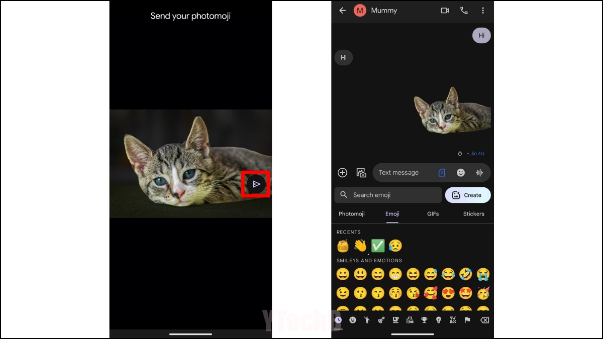Tap the backspace delete key
Viewport: 603px width, 339px height.
coord(484,320)
